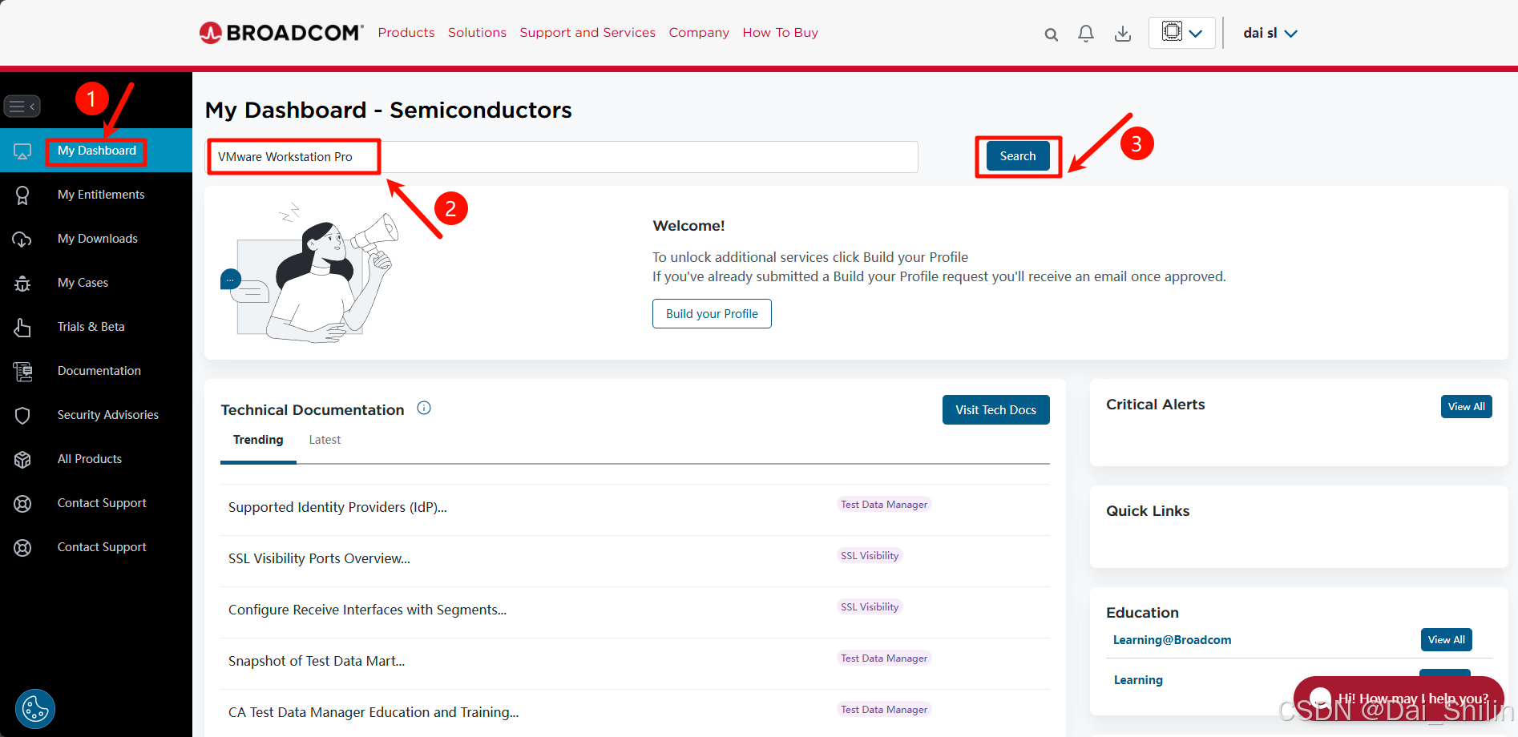
Task: Click the Security Advisories shield icon
Action: (22, 416)
